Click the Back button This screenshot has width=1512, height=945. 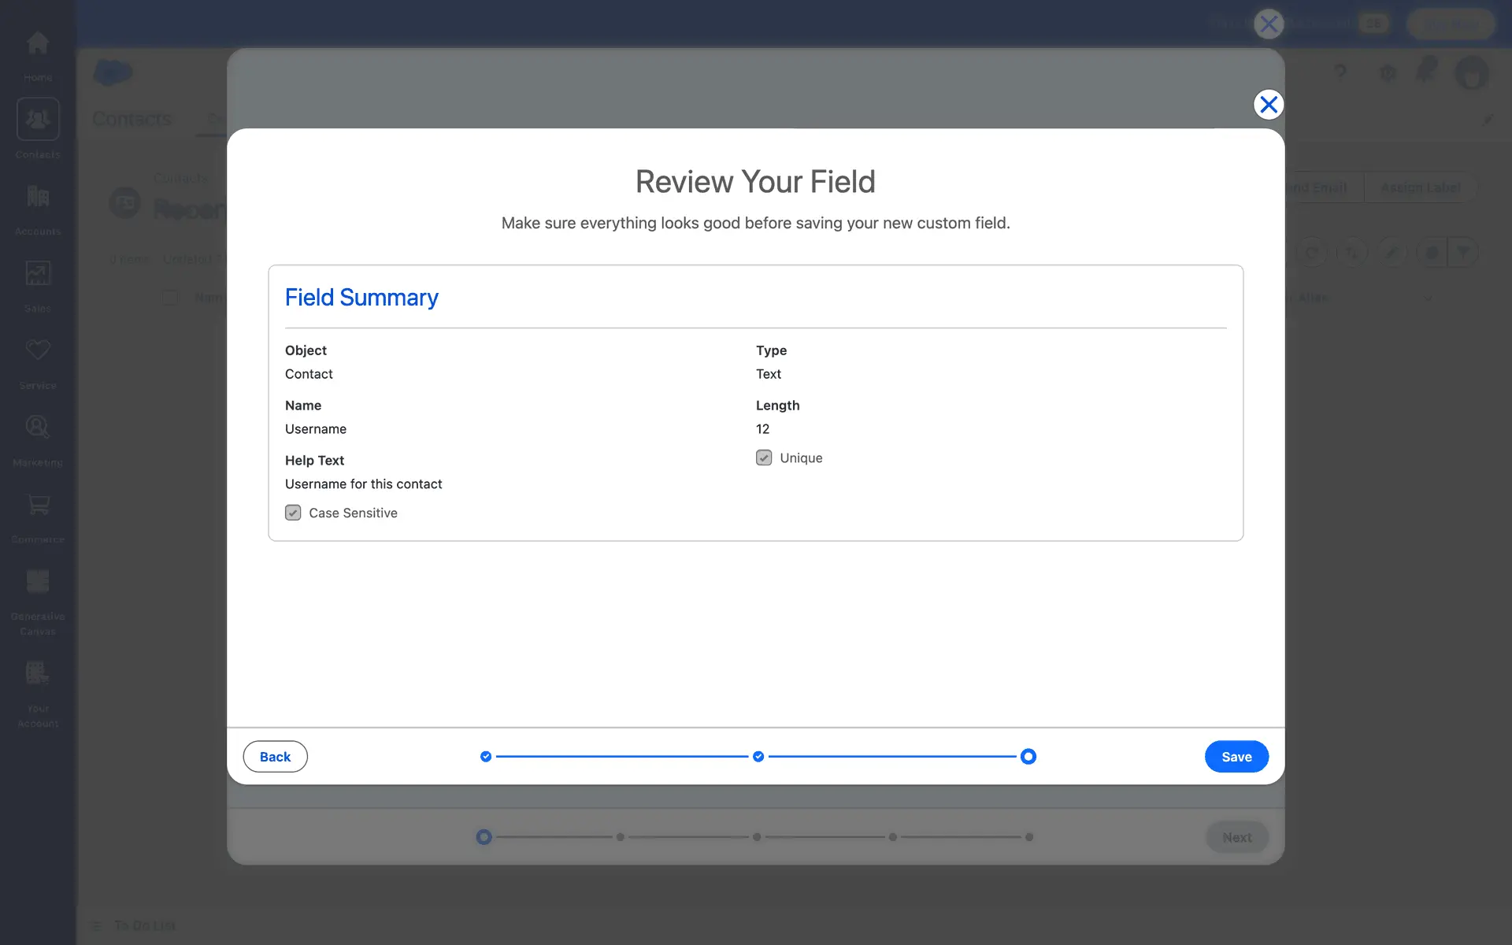(275, 757)
